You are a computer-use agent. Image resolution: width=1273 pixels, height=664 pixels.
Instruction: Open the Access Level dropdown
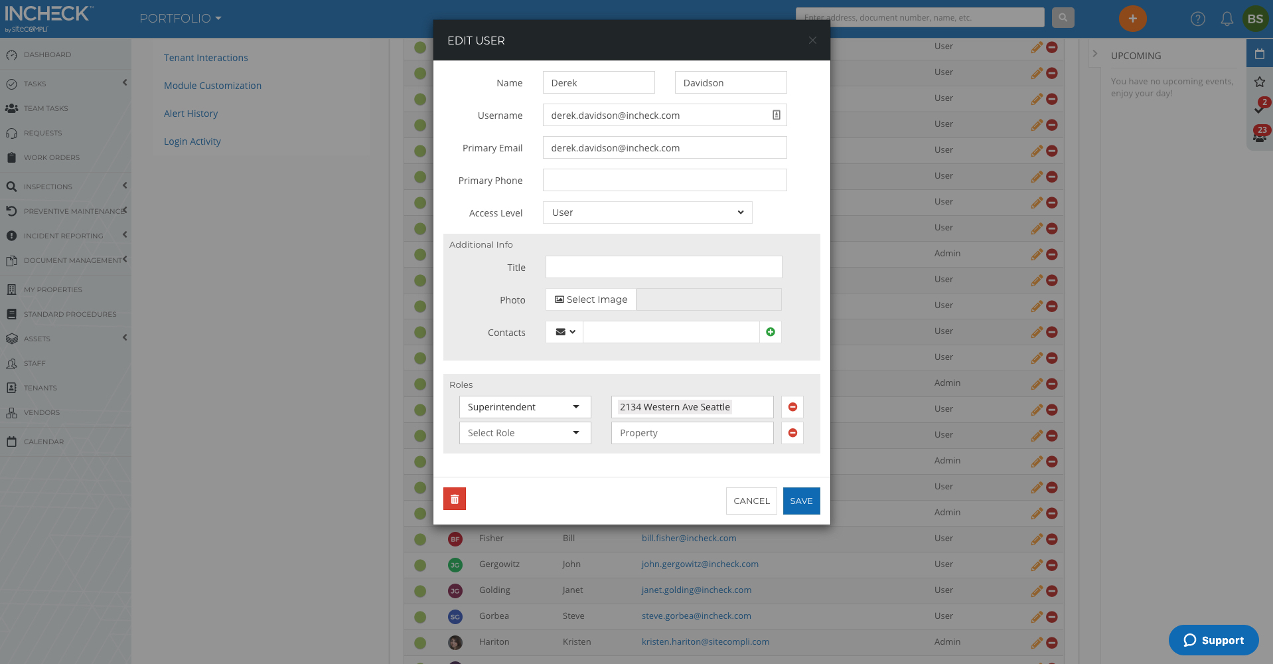647,212
